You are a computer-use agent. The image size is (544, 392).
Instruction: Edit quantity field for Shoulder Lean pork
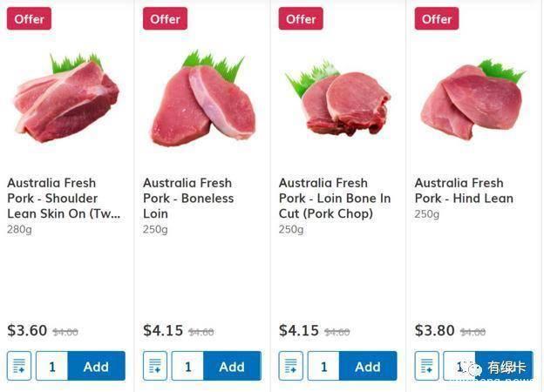pos(51,367)
